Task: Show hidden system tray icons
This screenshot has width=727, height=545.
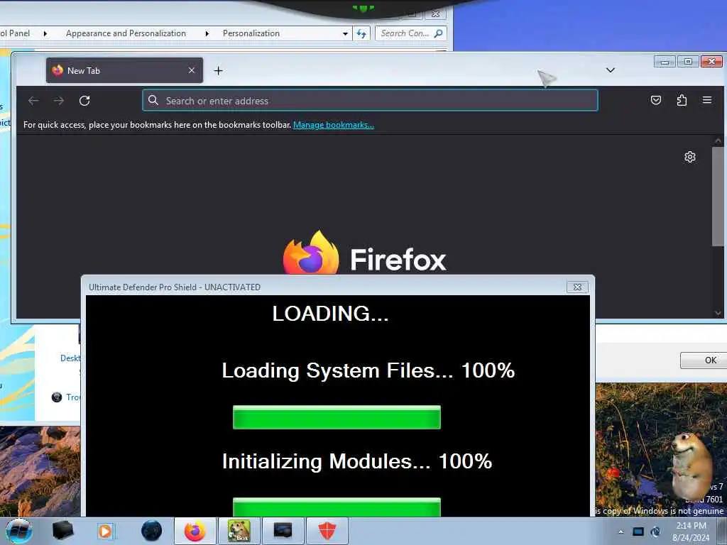Action: coord(621,532)
